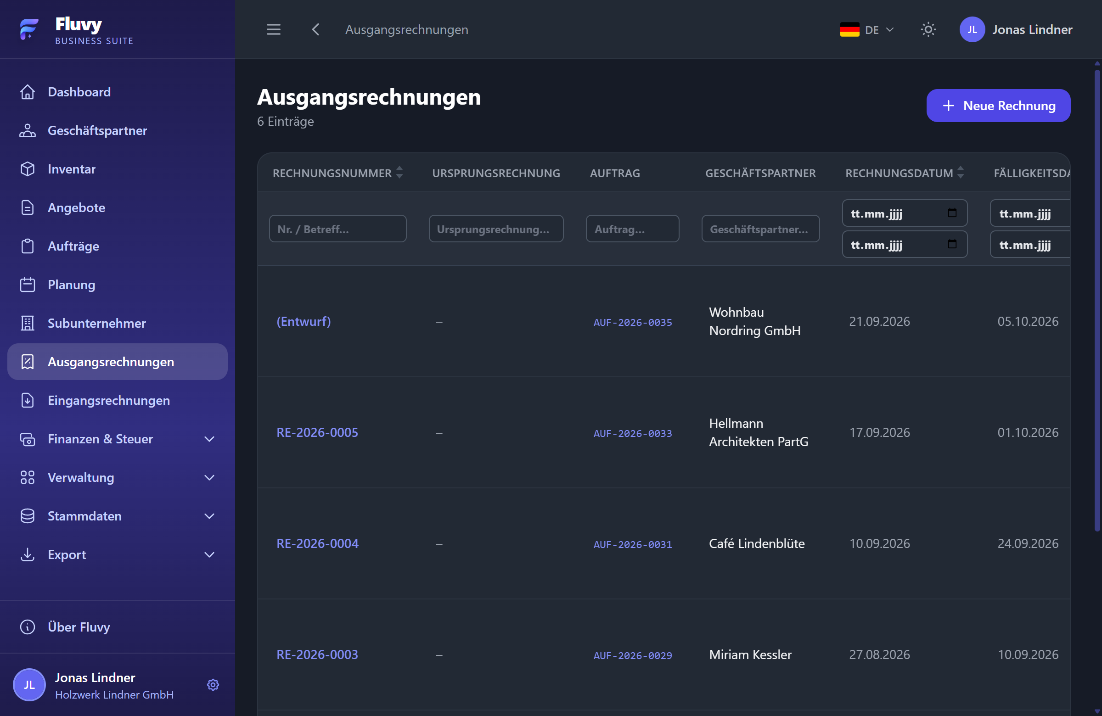
Task: Click the Über Fluvy info icon
Action: pos(27,626)
